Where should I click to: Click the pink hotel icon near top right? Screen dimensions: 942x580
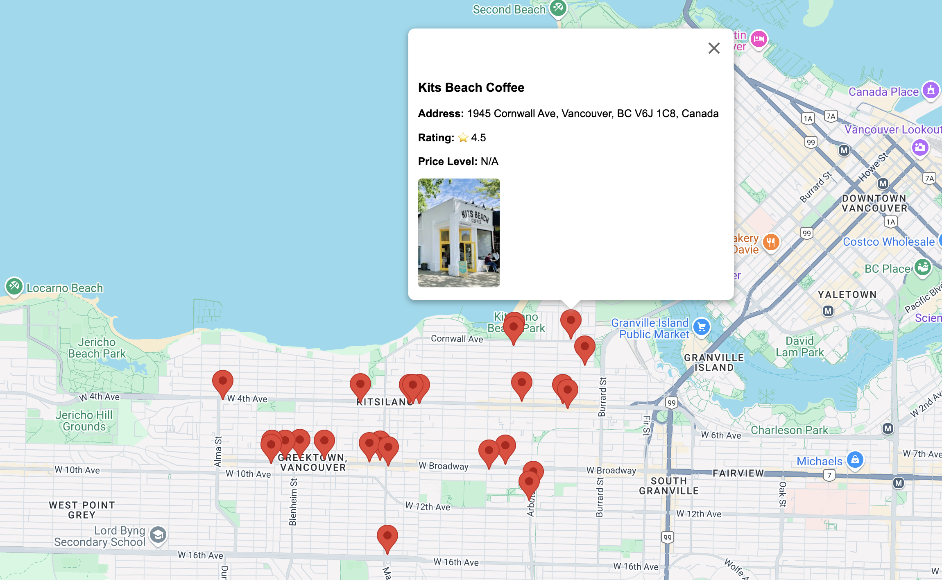[x=759, y=38]
